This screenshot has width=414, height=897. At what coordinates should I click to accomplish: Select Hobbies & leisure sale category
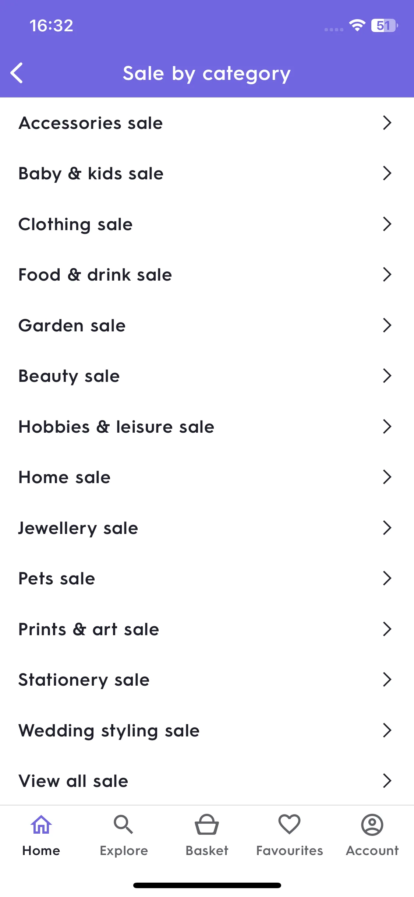click(x=207, y=426)
